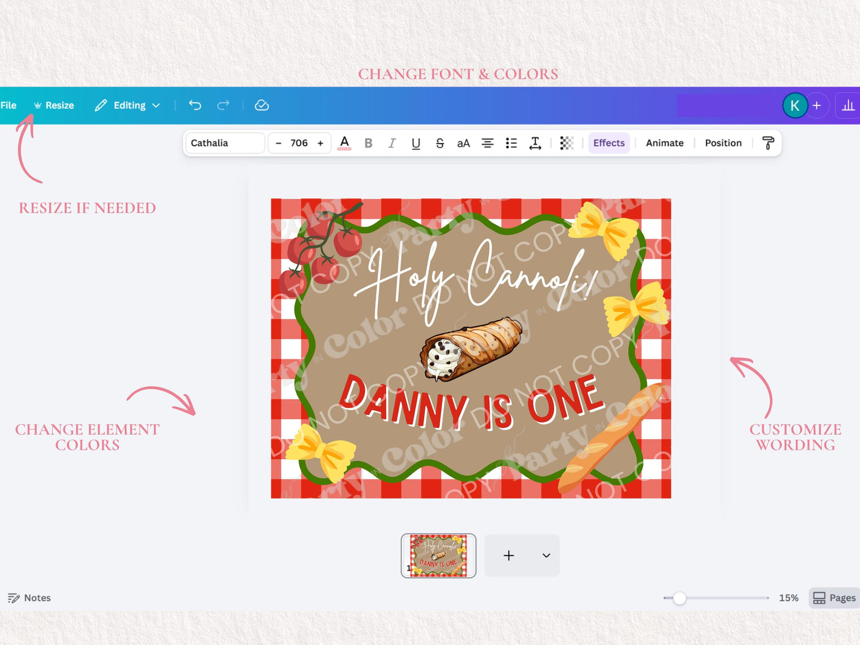Open the 15% zoom level menu
Image resolution: width=860 pixels, height=645 pixels.
[789, 598]
